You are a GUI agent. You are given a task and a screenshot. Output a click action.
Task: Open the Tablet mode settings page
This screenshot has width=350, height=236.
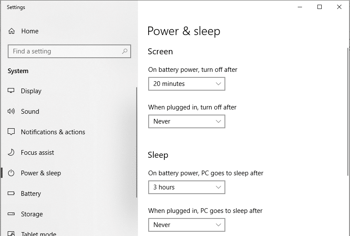click(39, 233)
